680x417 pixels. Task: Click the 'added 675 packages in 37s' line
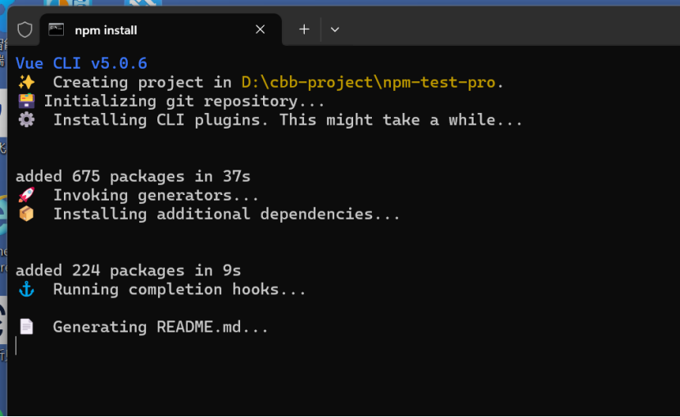coord(133,177)
